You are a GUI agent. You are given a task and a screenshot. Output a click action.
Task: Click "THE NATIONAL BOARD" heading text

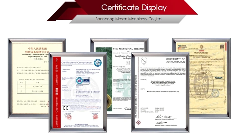click(128, 49)
